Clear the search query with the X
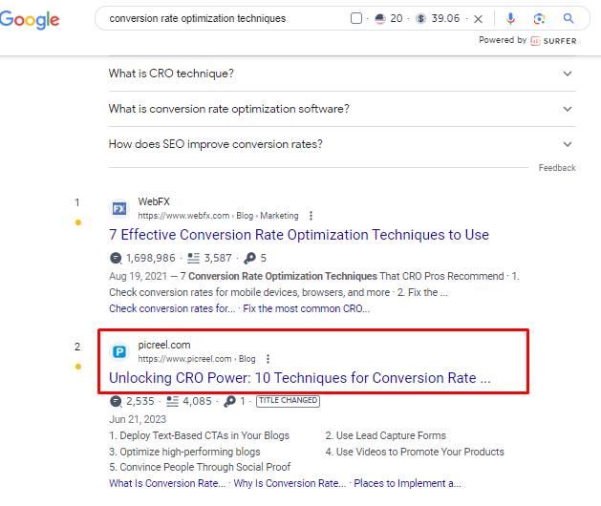Viewport: 601px width, 506px height. (478, 19)
